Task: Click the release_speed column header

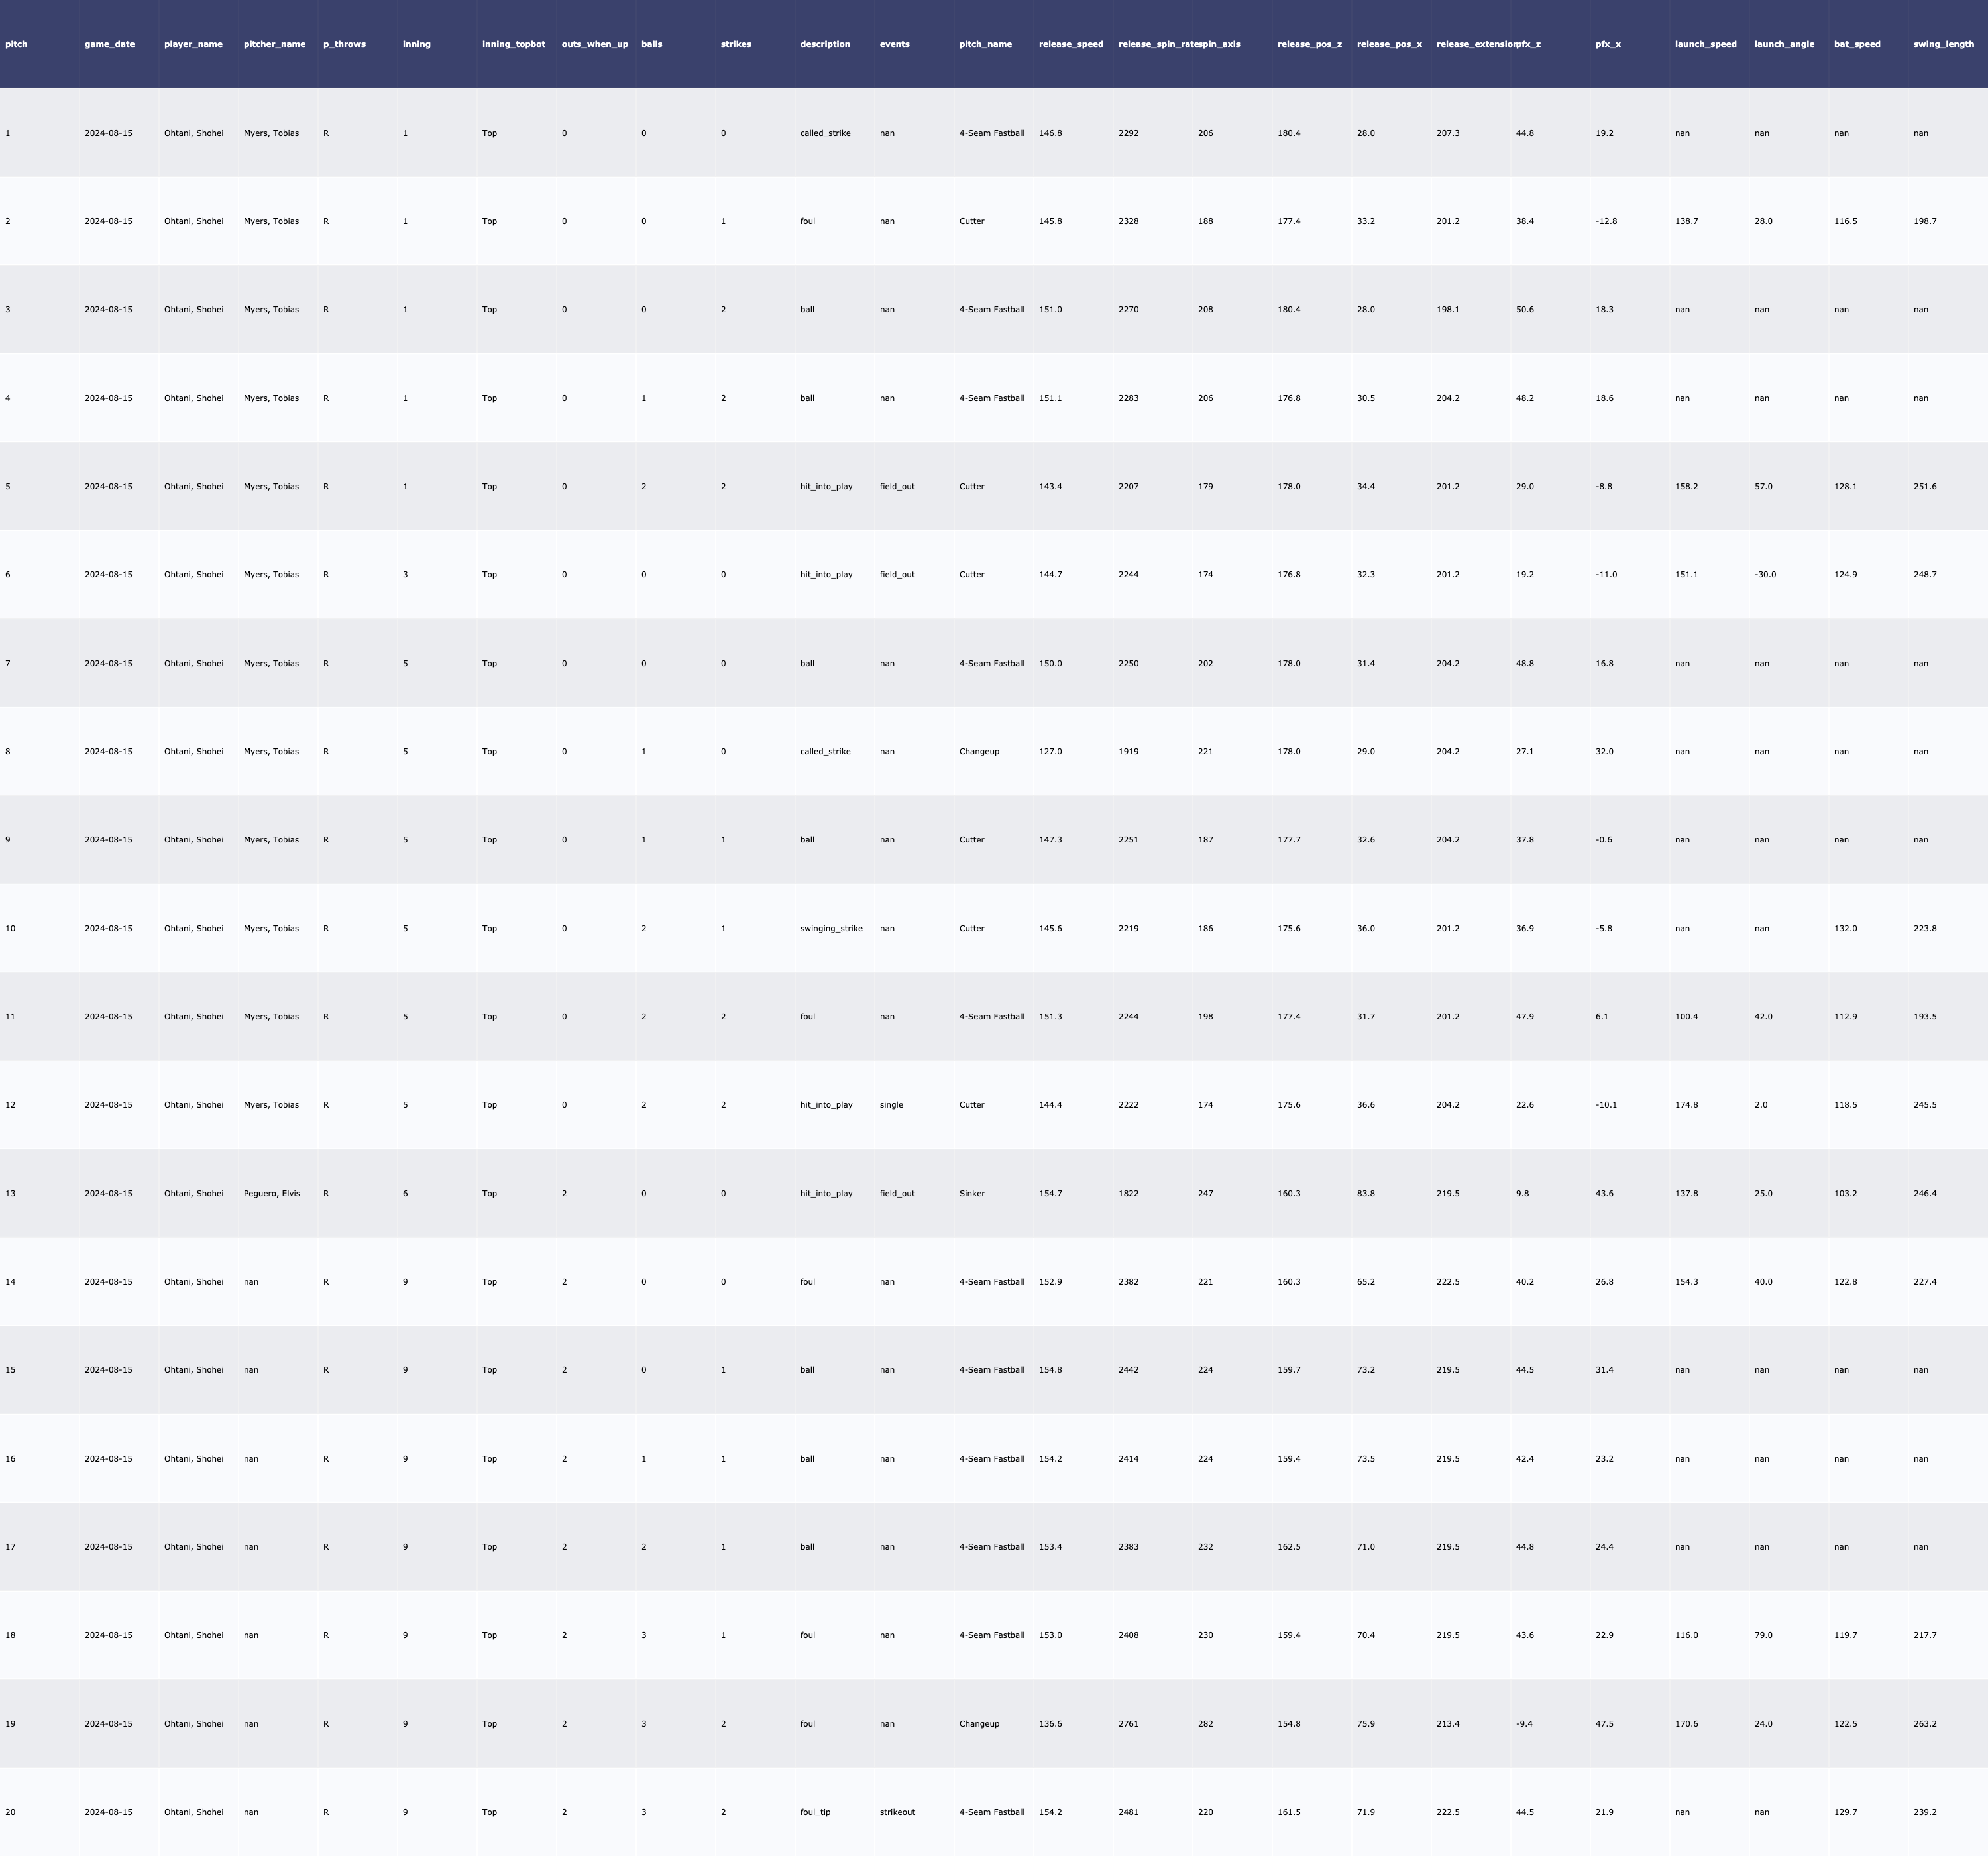Action: point(1071,44)
